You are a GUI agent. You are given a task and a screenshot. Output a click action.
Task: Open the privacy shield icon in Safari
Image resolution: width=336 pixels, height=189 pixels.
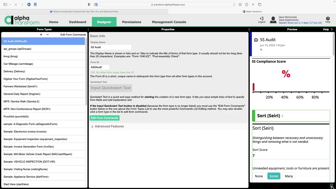click(x=89, y=4)
